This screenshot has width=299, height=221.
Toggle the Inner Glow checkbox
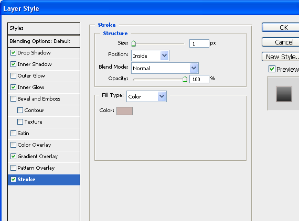click(13, 87)
